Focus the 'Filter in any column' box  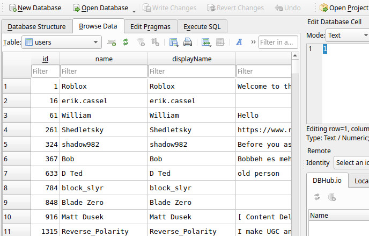click(x=278, y=42)
